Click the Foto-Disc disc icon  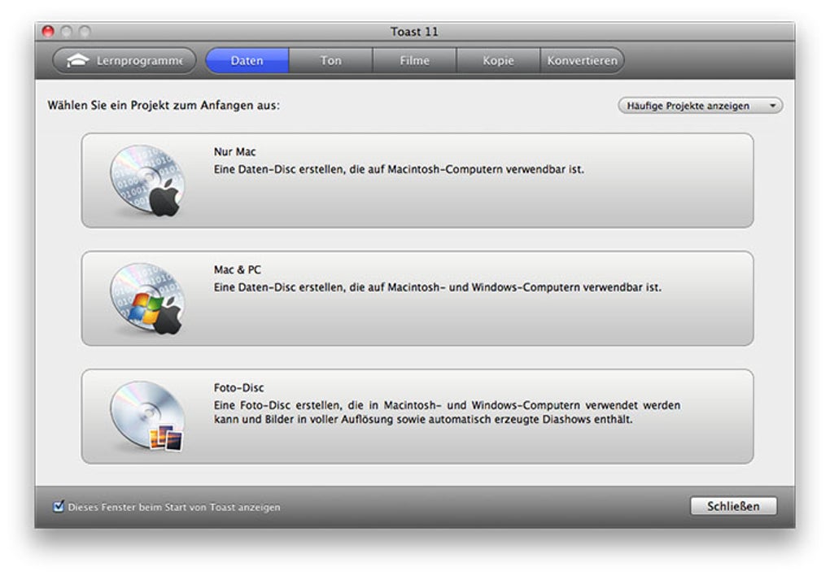(x=147, y=417)
